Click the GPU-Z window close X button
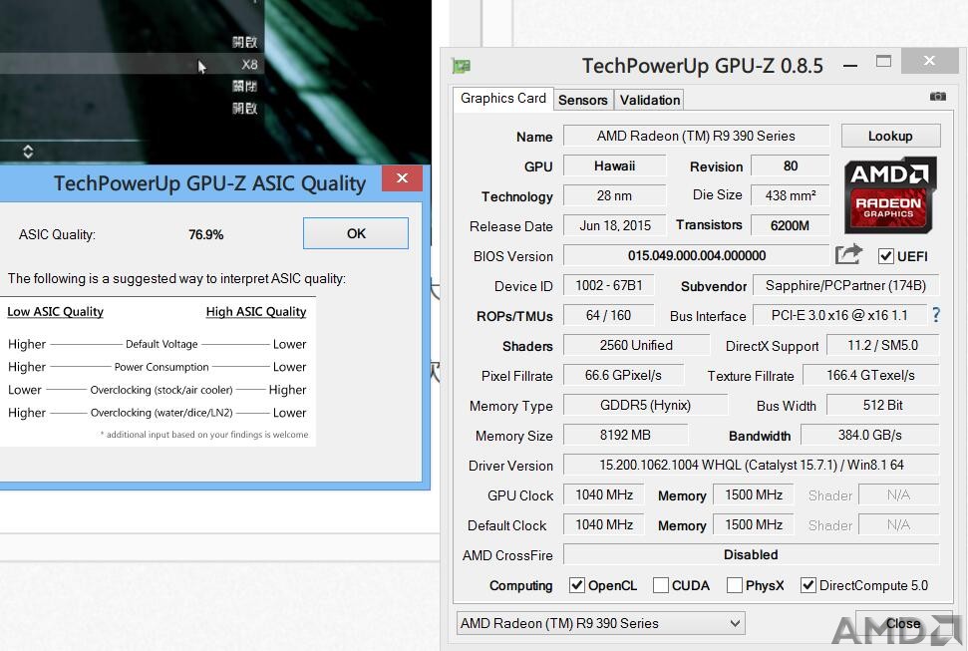Screen dimensions: 968x651 (x=929, y=61)
